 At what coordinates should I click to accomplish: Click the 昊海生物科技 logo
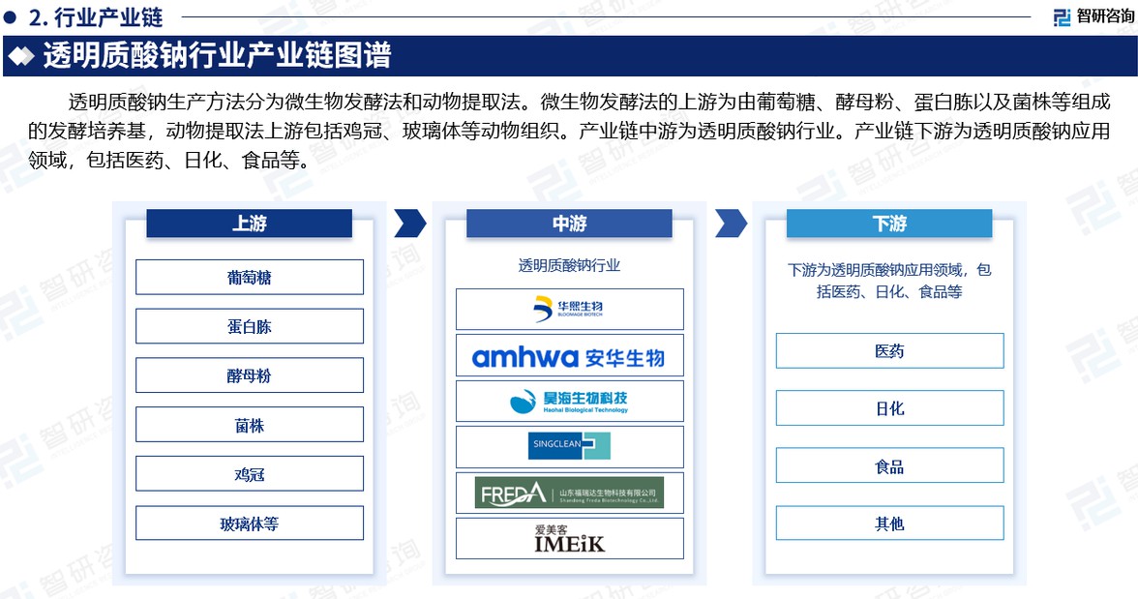[569, 401]
